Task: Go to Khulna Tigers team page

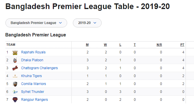Action: pyautogui.click(x=31, y=76)
